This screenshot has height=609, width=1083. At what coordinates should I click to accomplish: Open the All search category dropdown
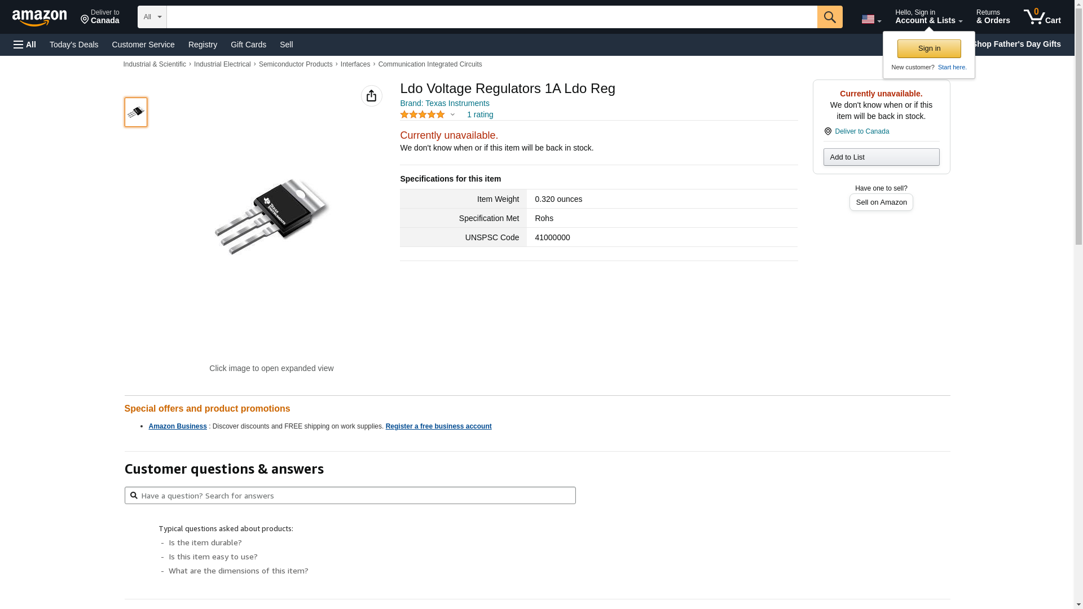tap(152, 17)
